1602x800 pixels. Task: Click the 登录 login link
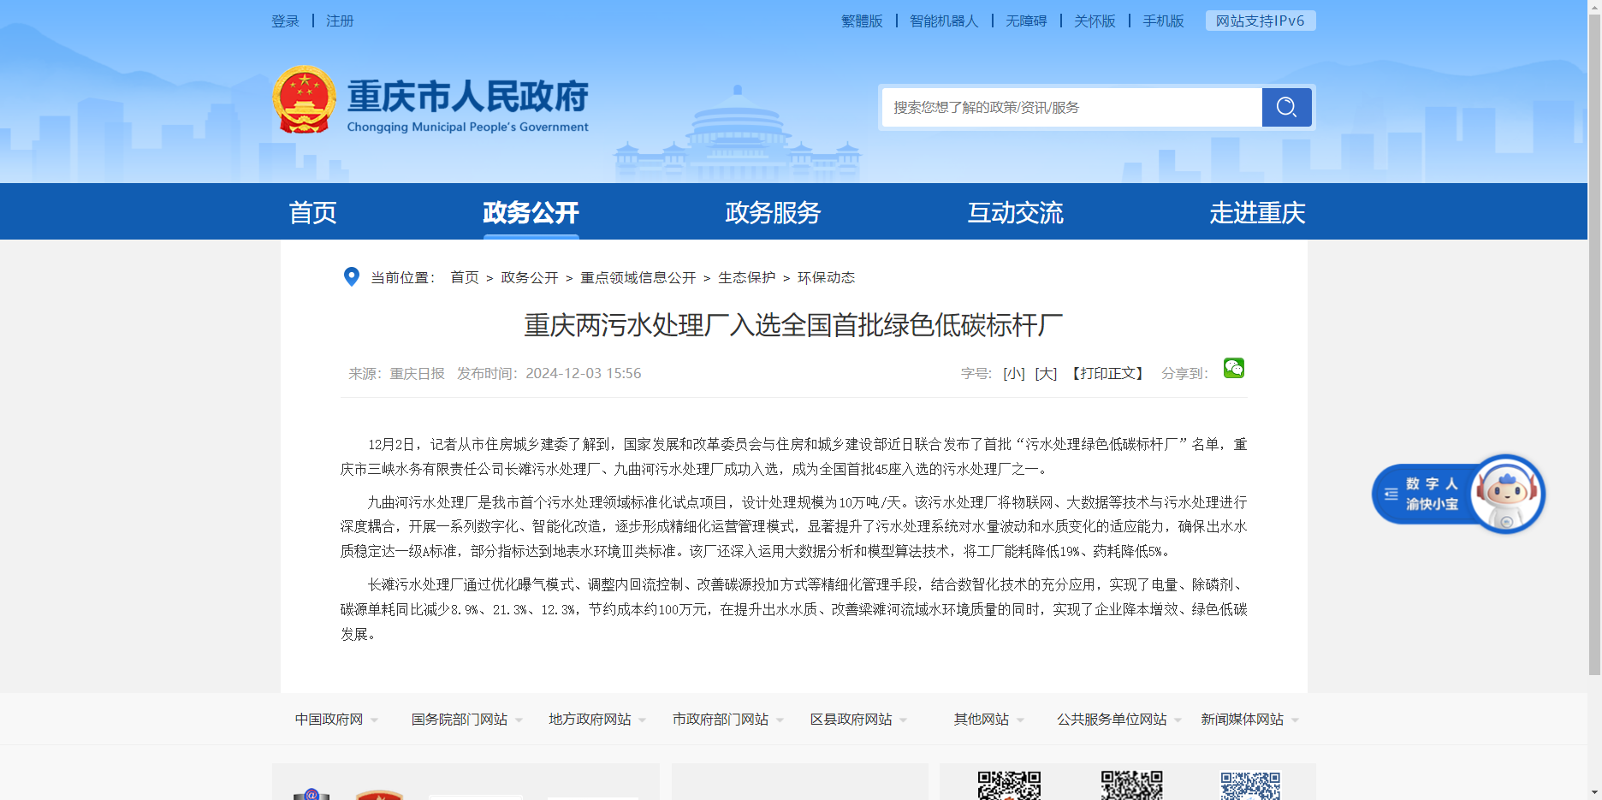tap(285, 21)
